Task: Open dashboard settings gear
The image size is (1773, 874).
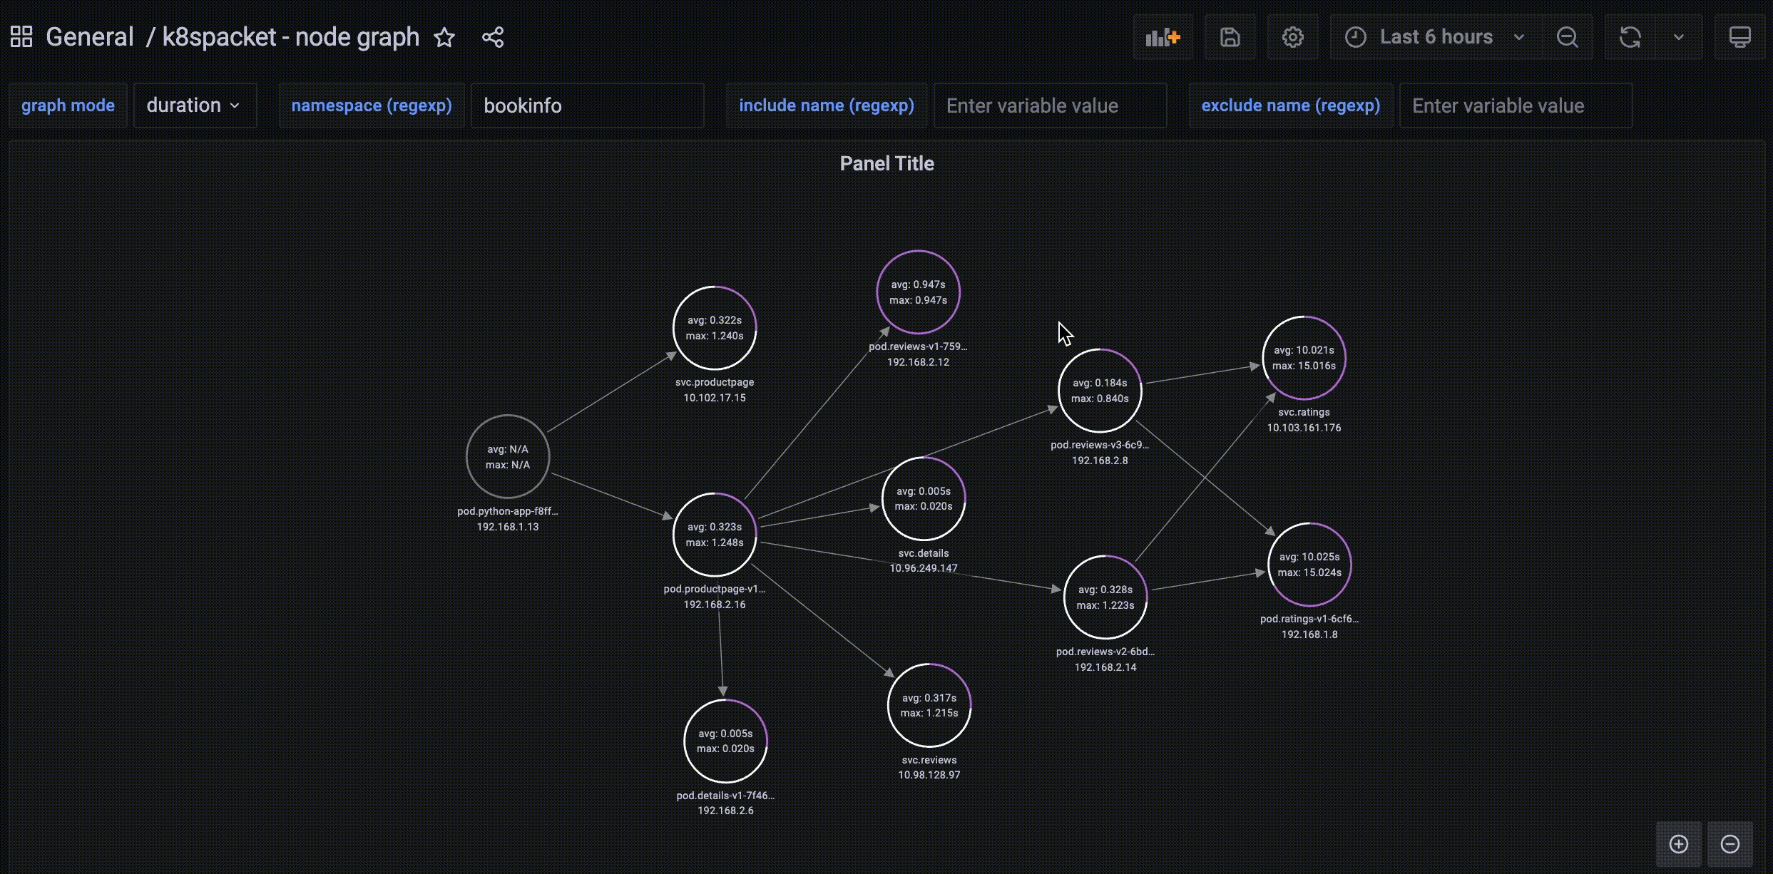Action: click(x=1292, y=37)
